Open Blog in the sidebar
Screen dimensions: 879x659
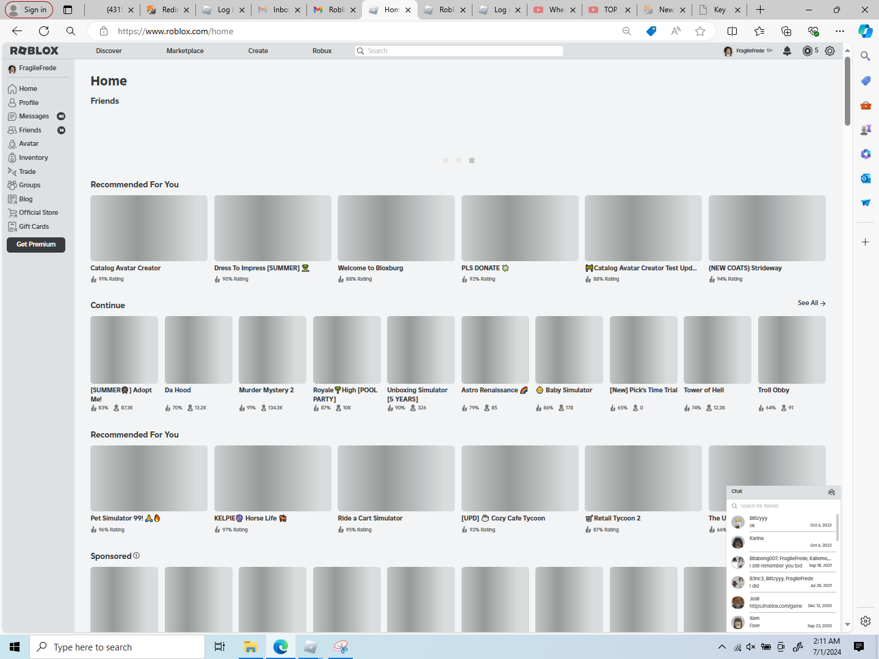click(20, 199)
